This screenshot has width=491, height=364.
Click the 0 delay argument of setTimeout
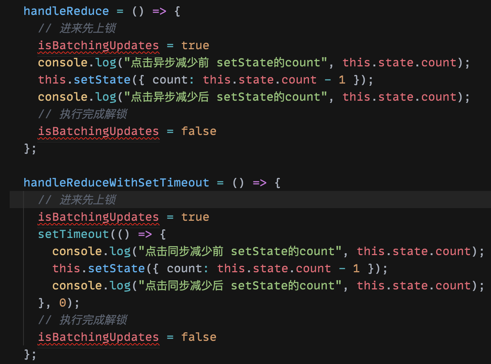coord(63,303)
